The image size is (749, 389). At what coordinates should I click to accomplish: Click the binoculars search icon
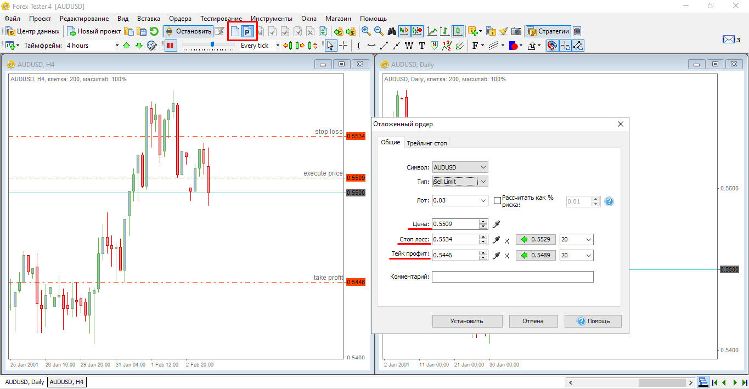(x=392, y=32)
